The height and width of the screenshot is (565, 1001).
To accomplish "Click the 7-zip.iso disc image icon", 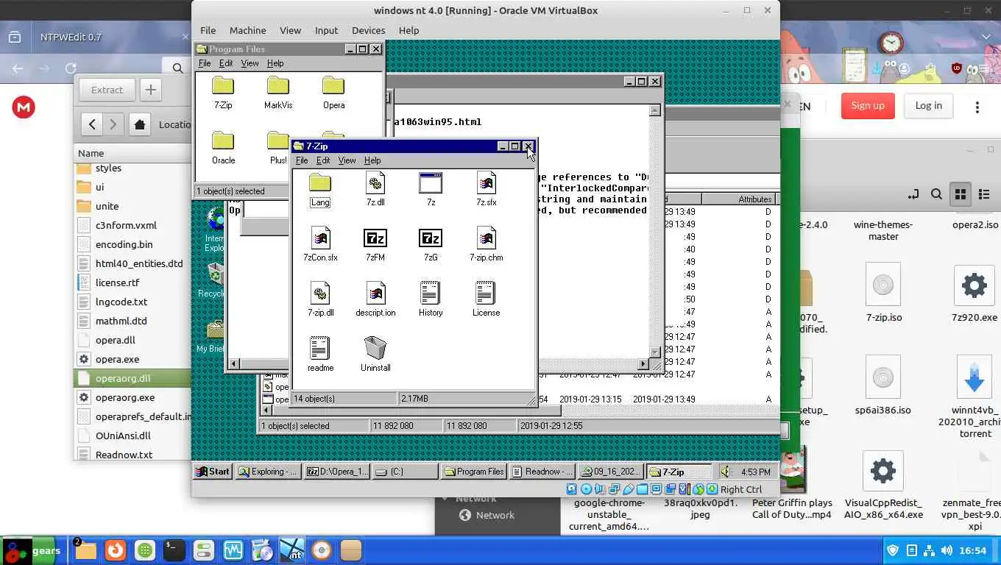I will (882, 285).
